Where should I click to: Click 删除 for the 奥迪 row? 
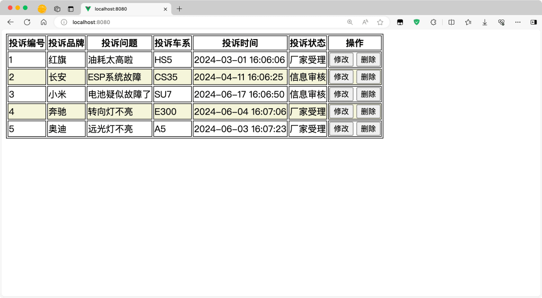pos(368,129)
